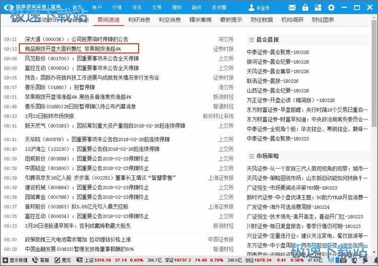Switch to the 精华集锦 tab
This screenshot has width=378, height=266.
click(x=200, y=20)
